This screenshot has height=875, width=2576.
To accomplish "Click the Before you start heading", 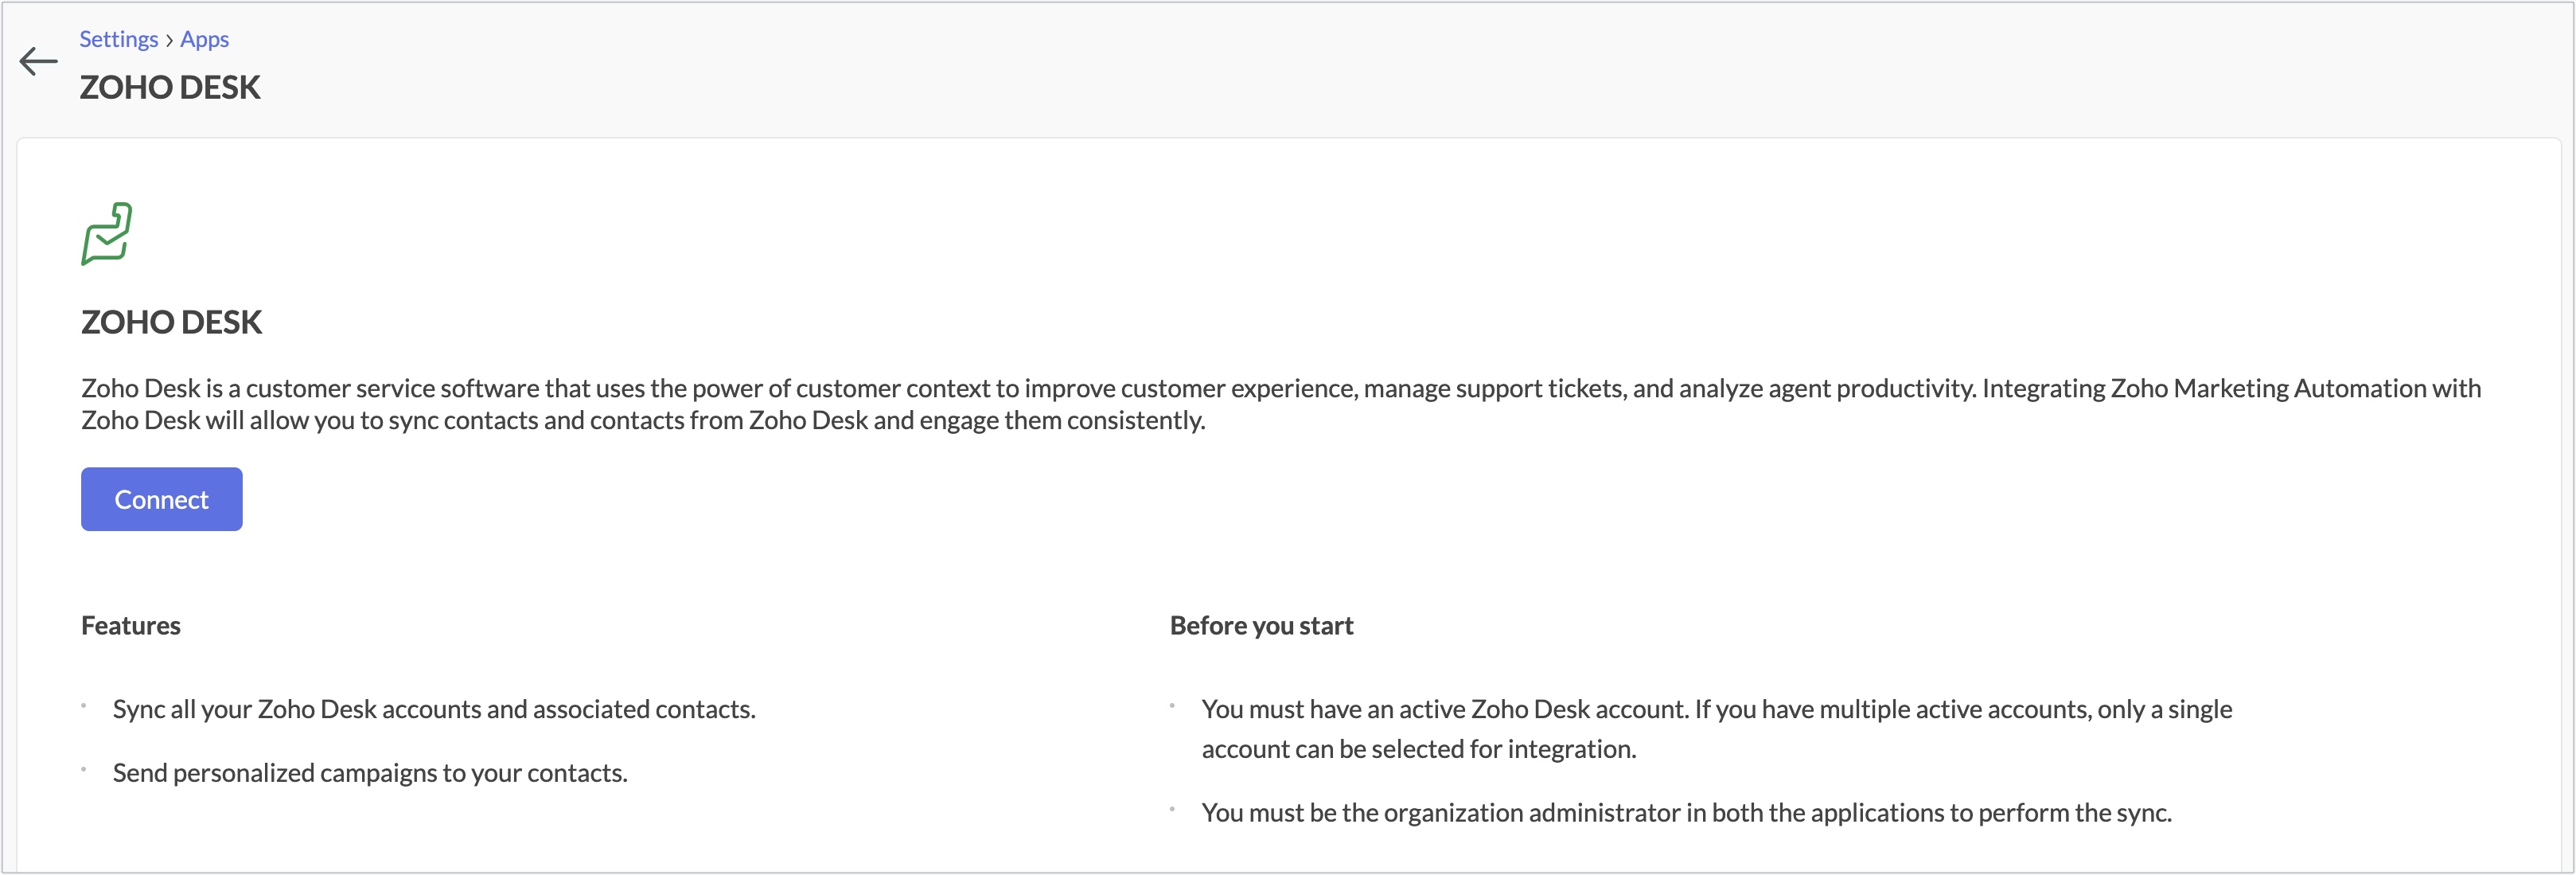I will click(1262, 625).
